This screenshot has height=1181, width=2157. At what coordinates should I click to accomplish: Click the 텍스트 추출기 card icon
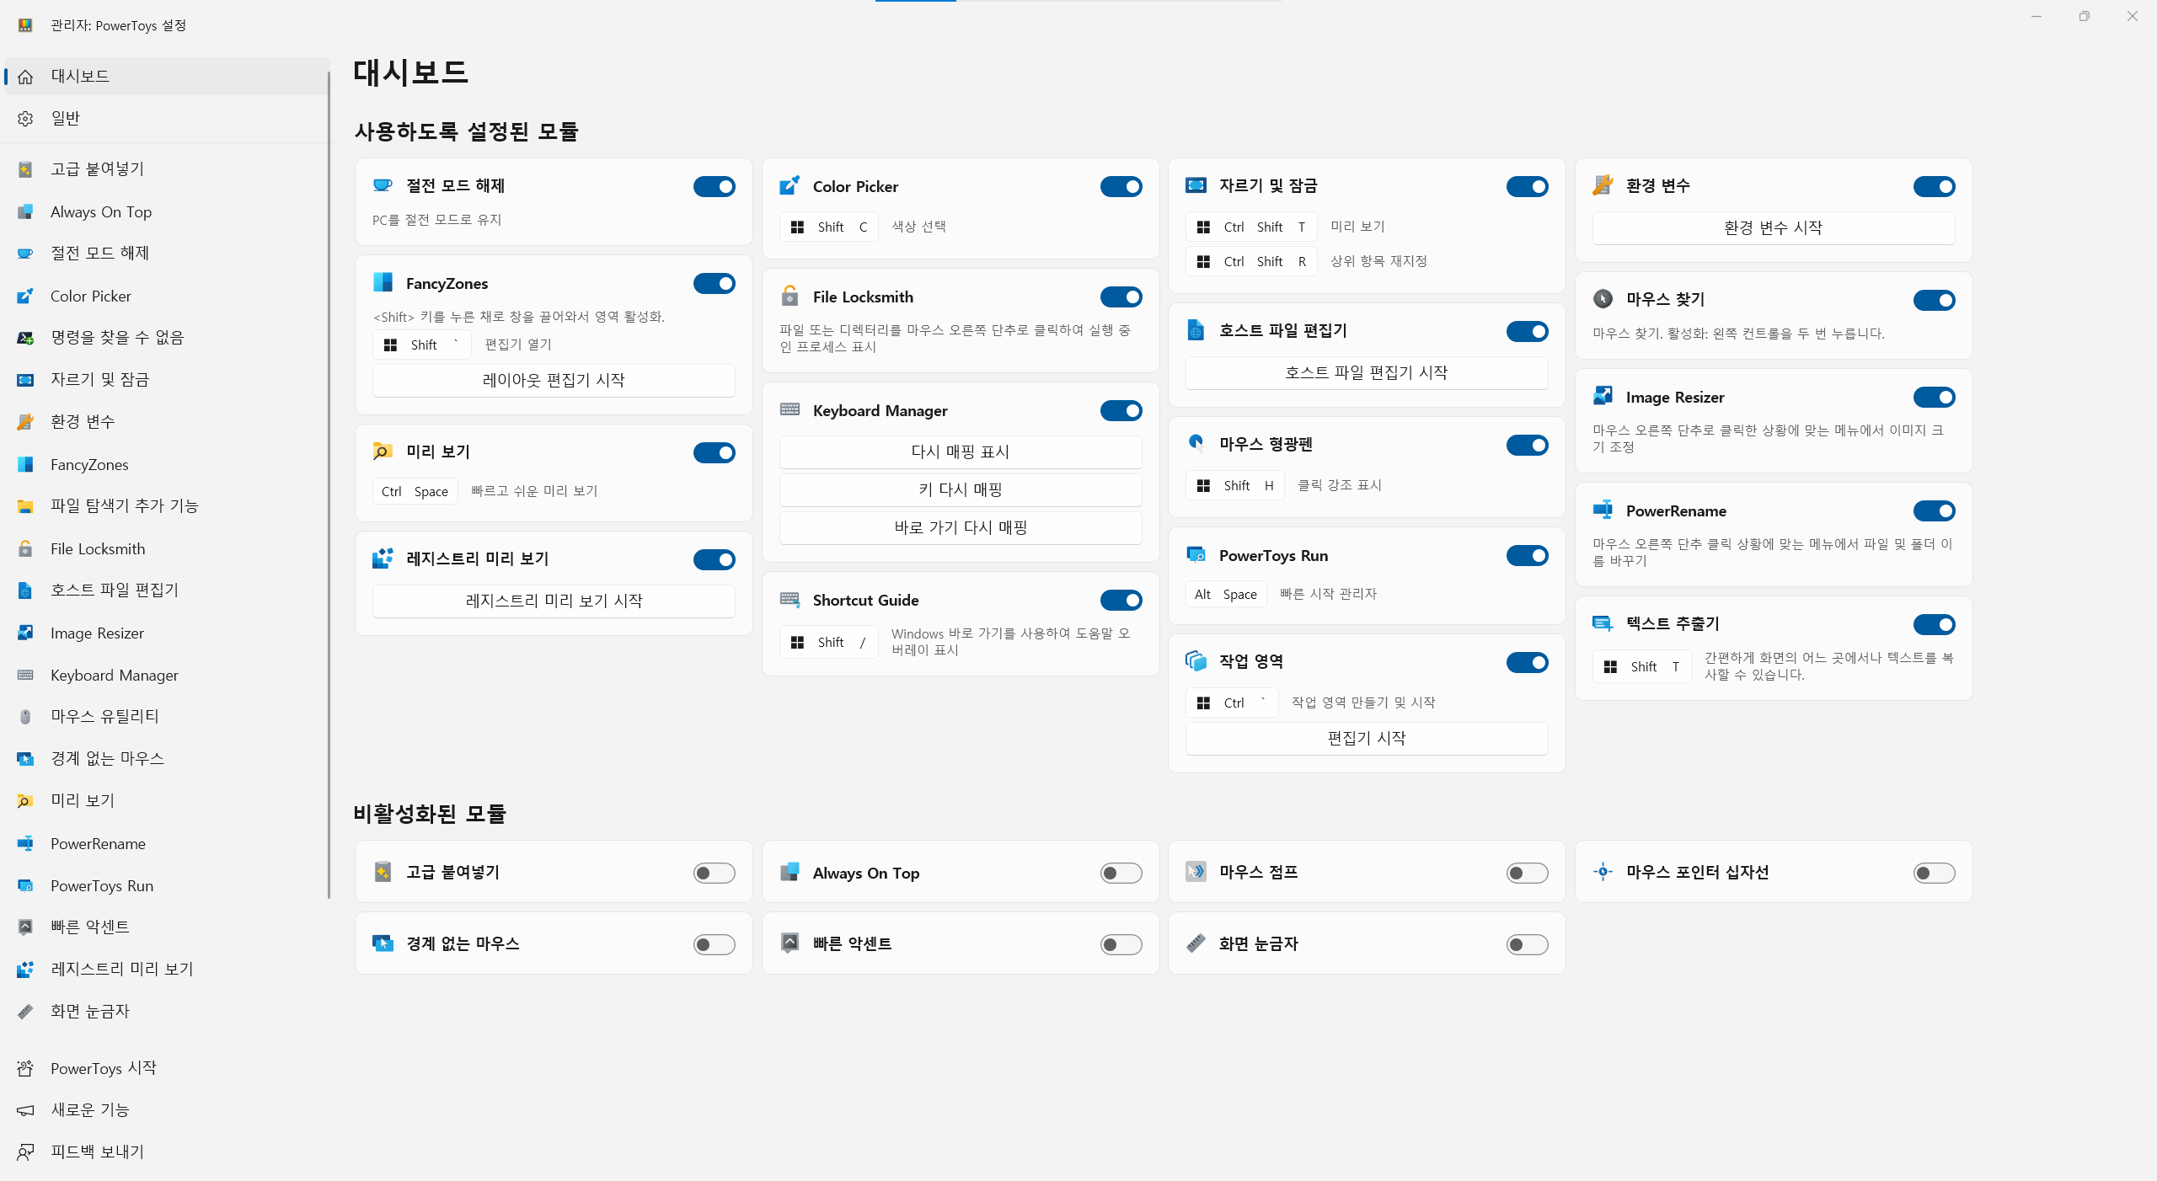click(x=1603, y=623)
